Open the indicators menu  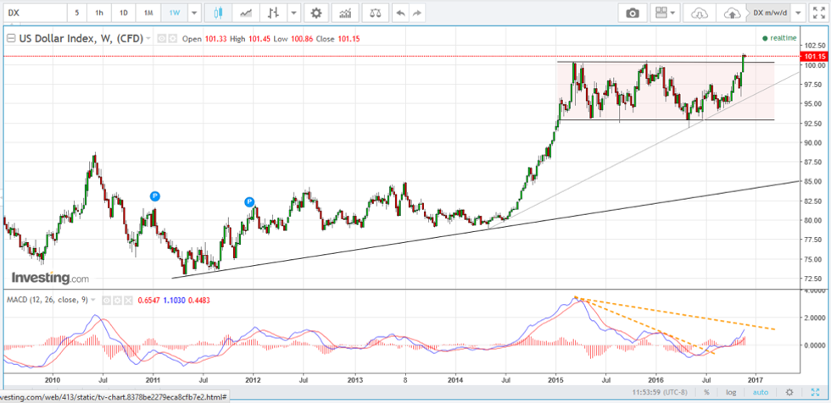(x=344, y=14)
